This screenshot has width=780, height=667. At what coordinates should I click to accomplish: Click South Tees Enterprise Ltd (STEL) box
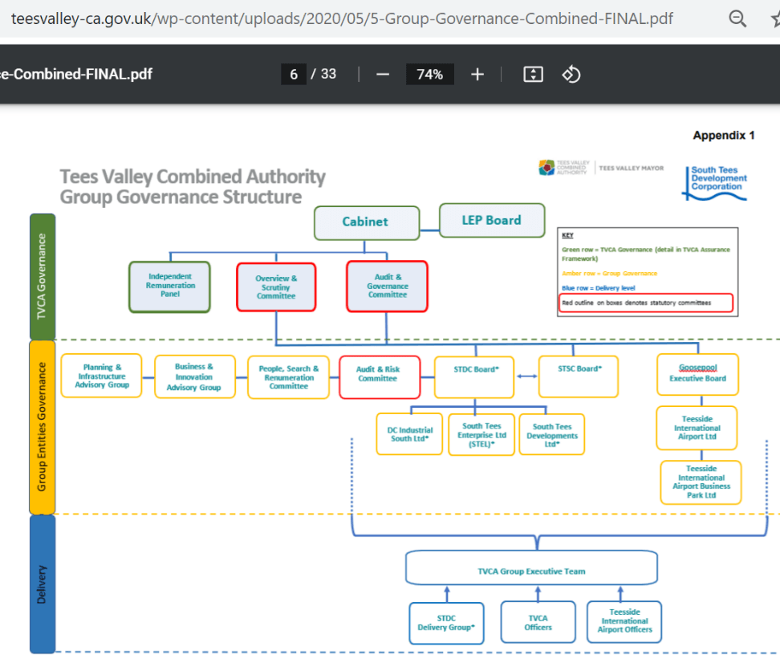481,435
